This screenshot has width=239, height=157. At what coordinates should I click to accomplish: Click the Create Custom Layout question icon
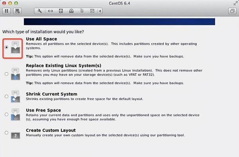pyautogui.click(x=15, y=135)
